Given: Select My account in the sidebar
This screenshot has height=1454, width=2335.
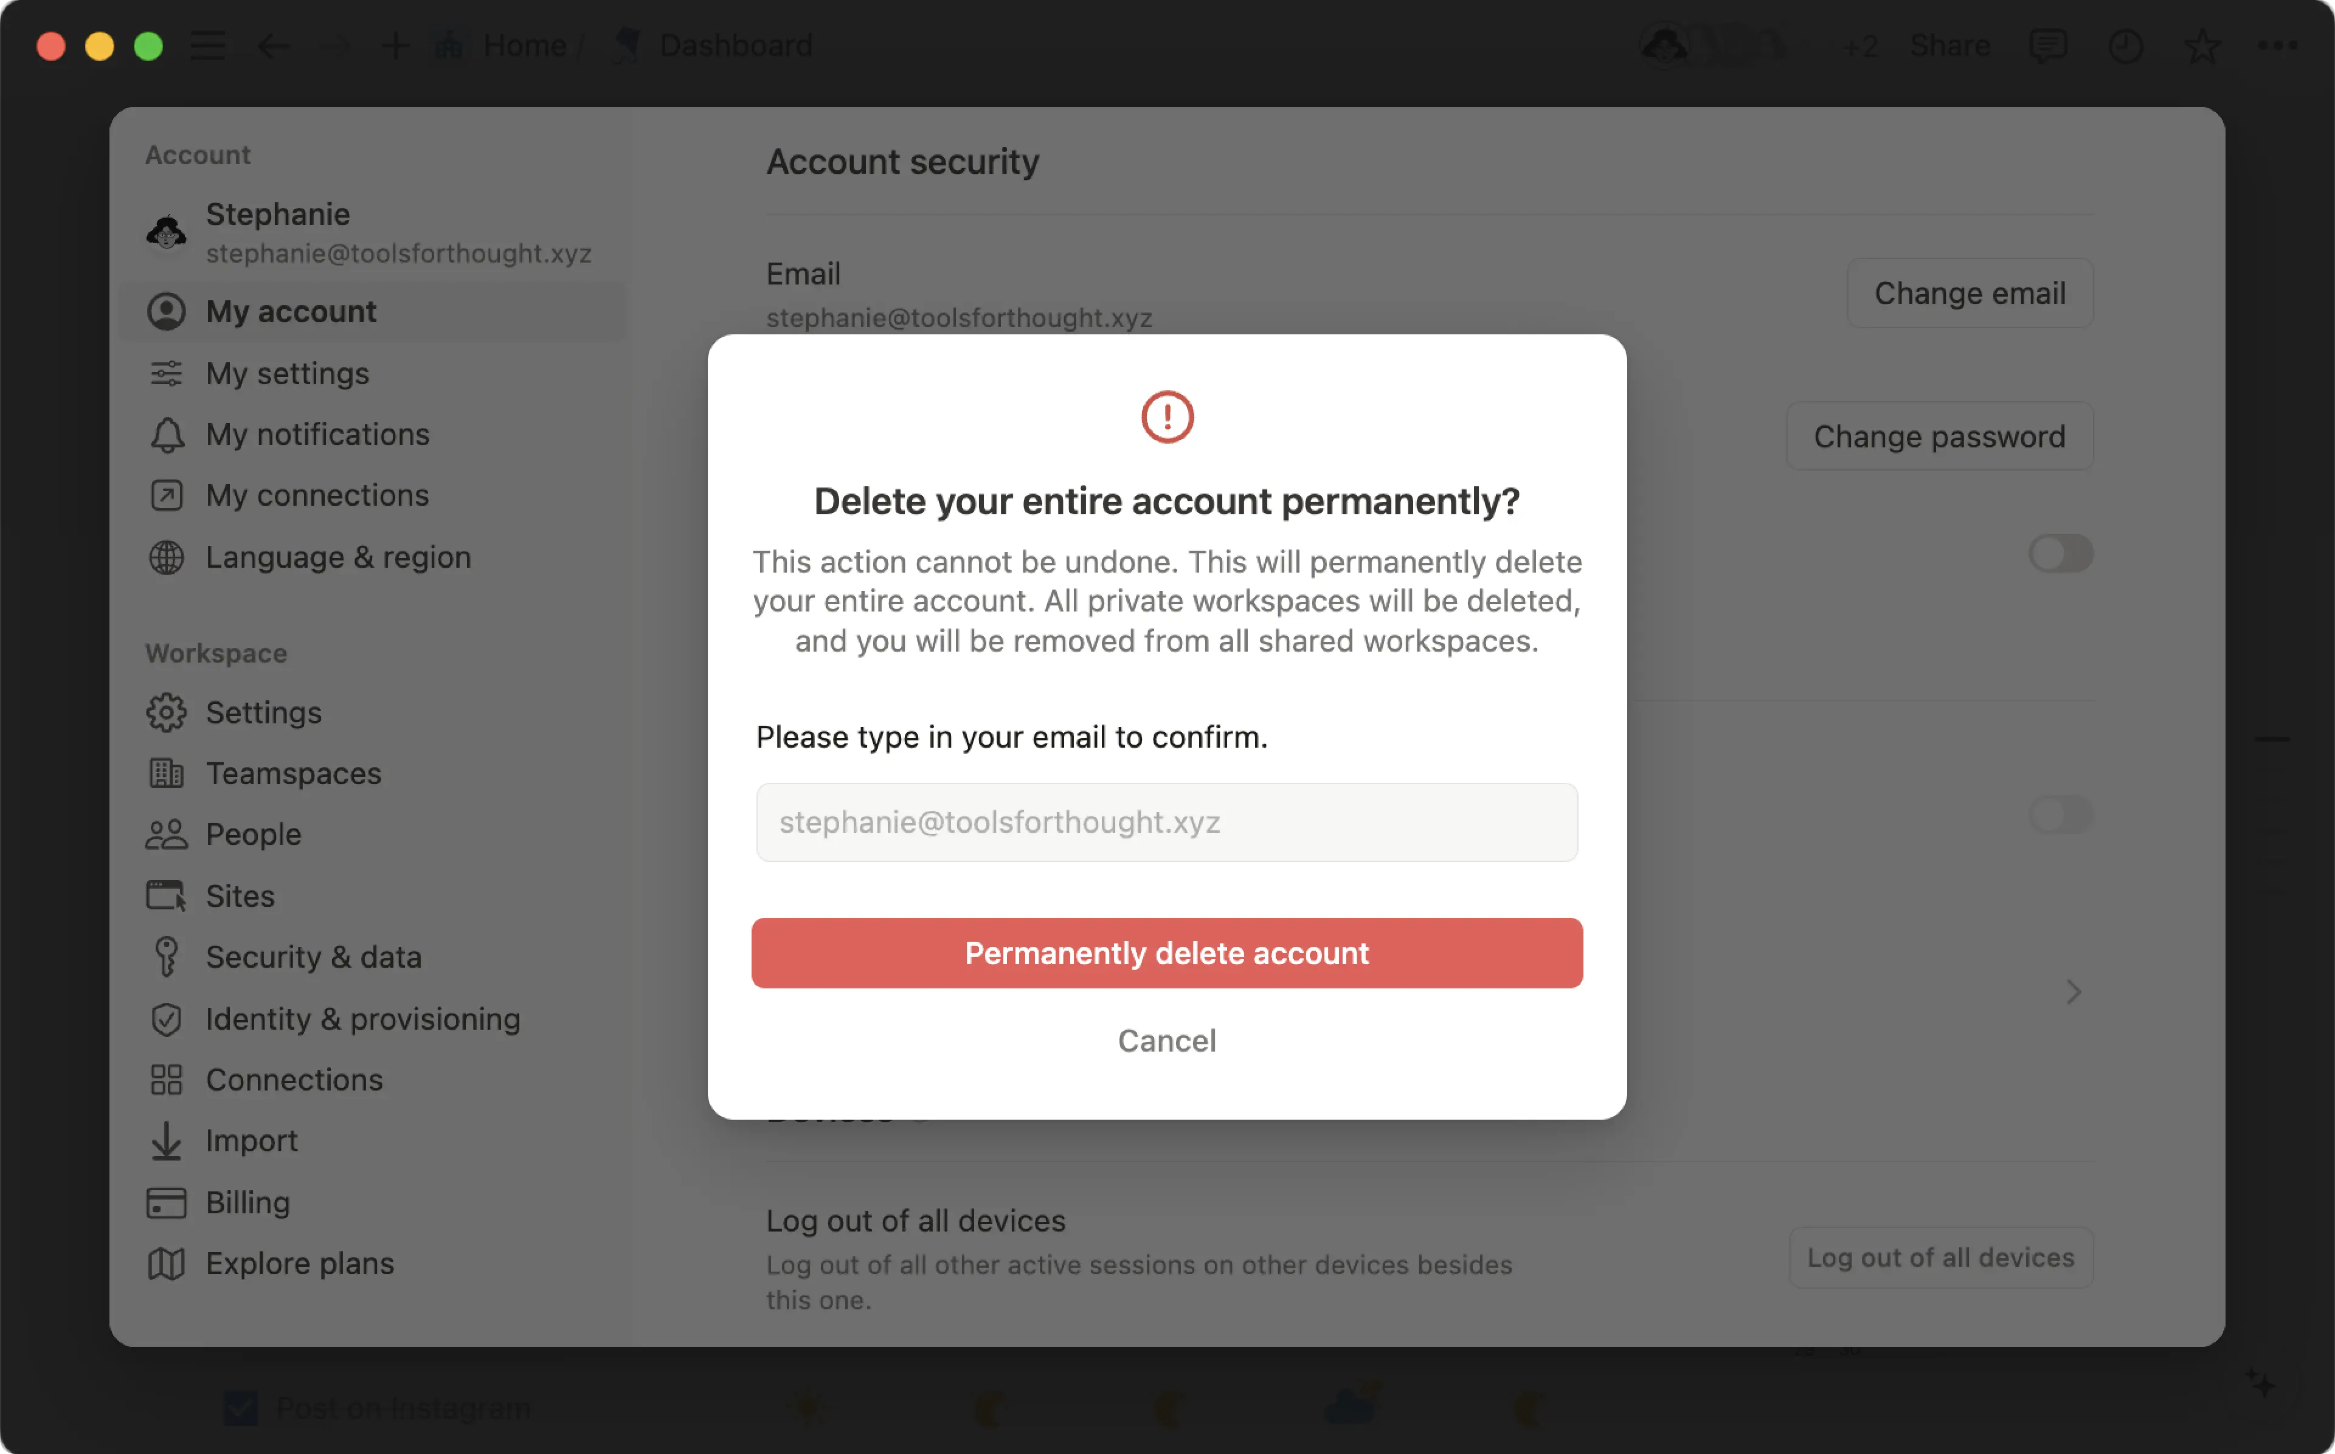Looking at the screenshot, I should pyautogui.click(x=291, y=311).
